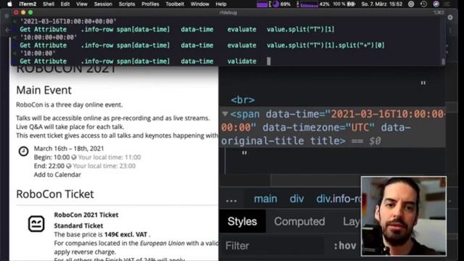Click the globe icon next to Begin: 10:00
464x261 pixels.
[74, 157]
